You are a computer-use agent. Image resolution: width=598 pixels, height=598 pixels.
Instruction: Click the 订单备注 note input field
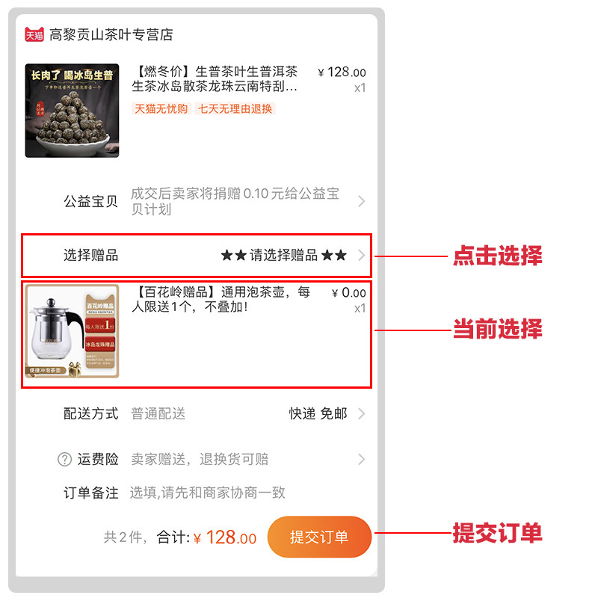pos(208,493)
